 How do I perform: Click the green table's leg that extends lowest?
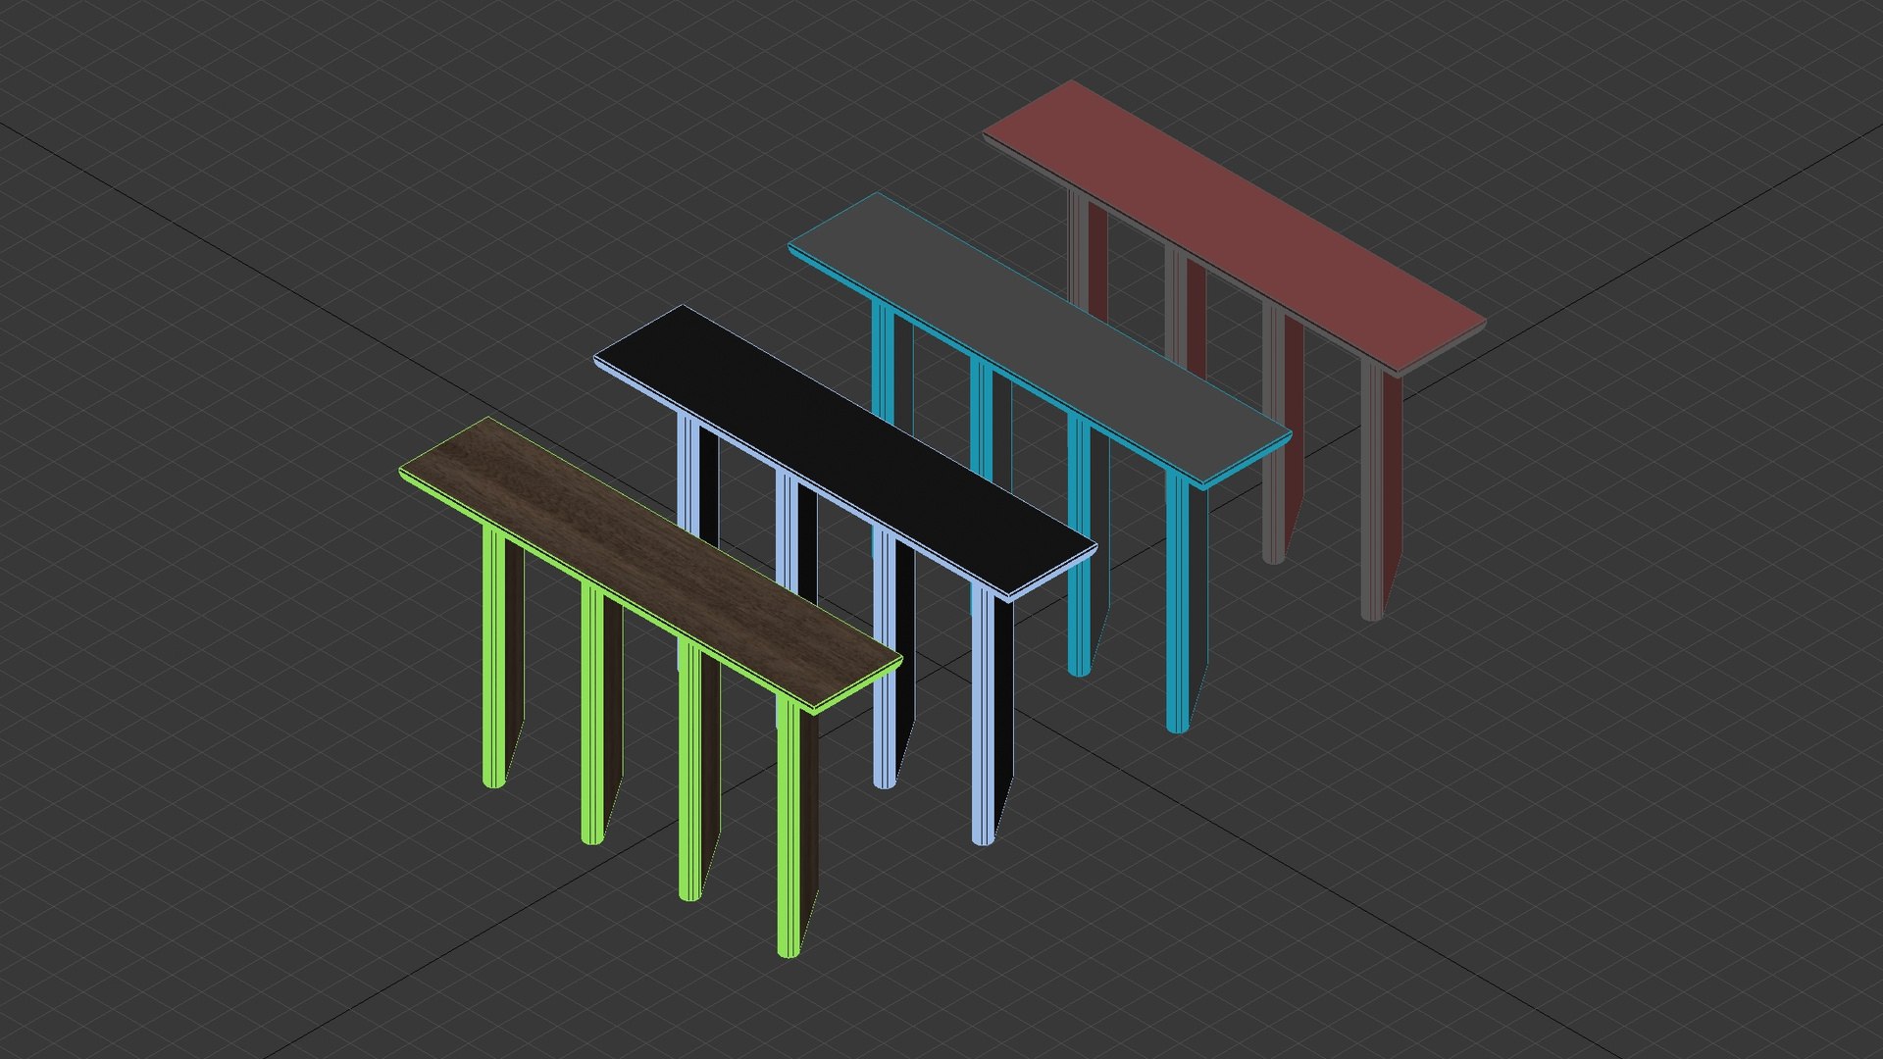[x=796, y=829]
